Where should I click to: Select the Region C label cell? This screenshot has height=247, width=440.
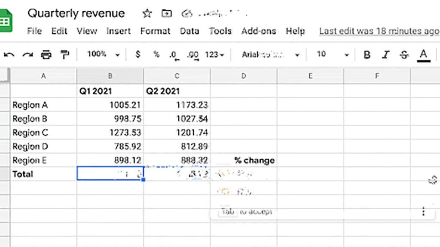43,133
